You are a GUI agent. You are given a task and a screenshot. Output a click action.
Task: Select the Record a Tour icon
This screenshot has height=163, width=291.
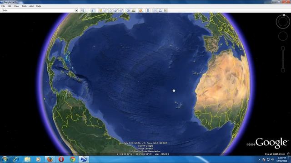click(x=121, y=10)
